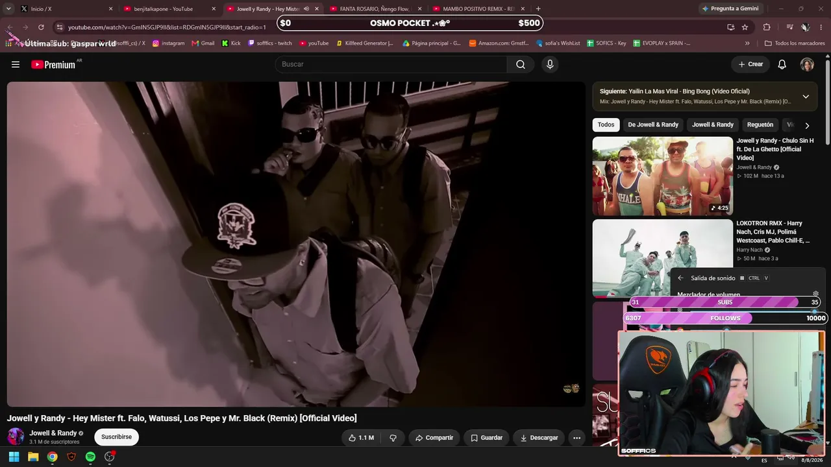831x467 pixels.
Task: Open Chrome extensions puzzle icon
Action: tap(767, 27)
